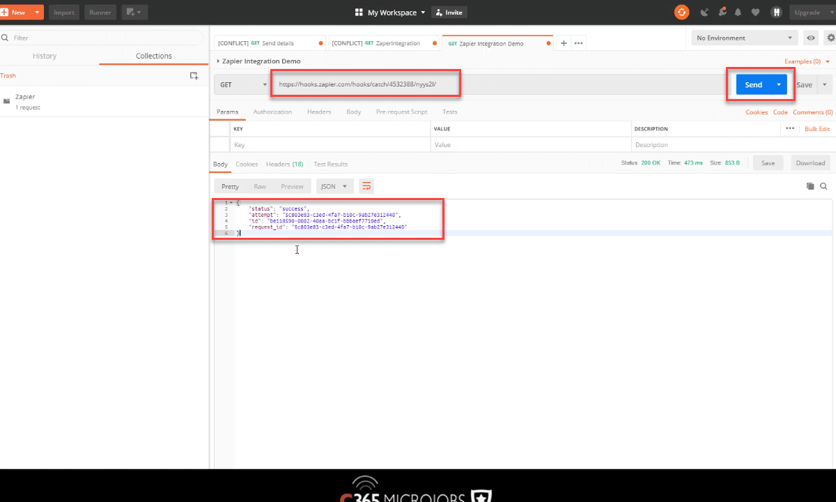Switch to the Collections tab
This screenshot has width=836, height=502.
pos(154,56)
